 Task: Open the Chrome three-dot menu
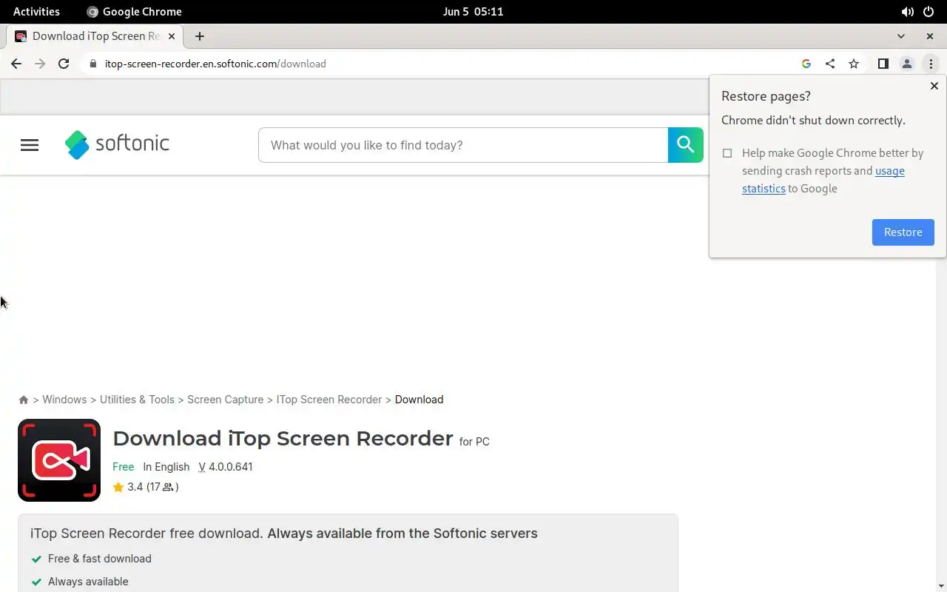pyautogui.click(x=931, y=64)
